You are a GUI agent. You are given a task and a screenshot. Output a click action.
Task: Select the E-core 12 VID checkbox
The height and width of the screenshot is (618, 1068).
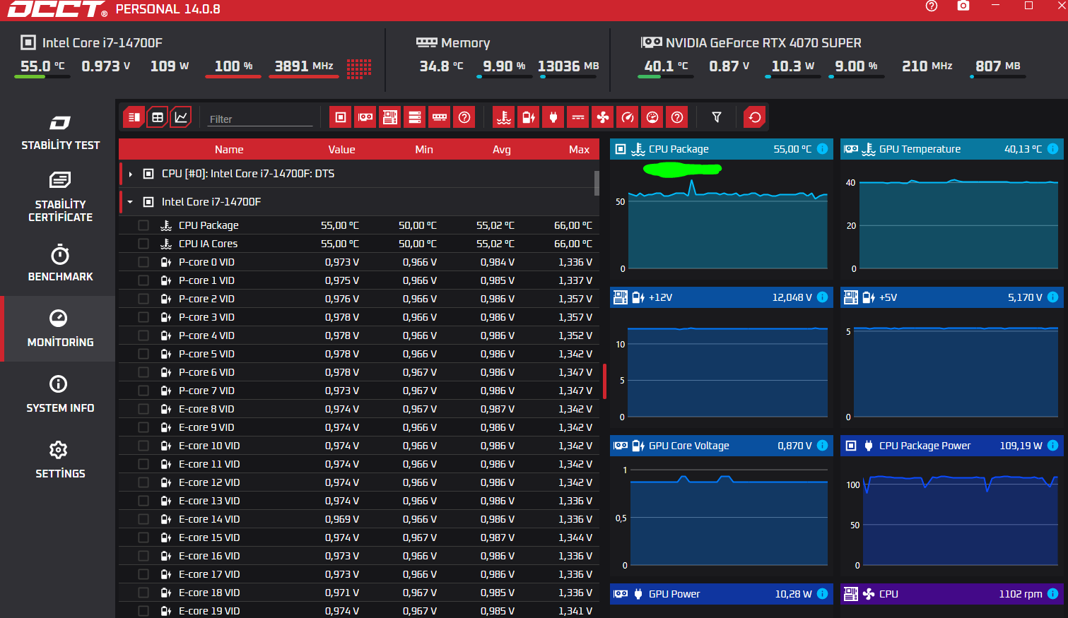(143, 482)
